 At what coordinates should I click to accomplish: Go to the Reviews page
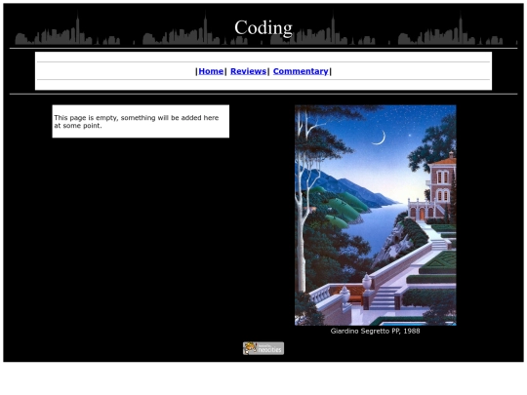(x=248, y=71)
